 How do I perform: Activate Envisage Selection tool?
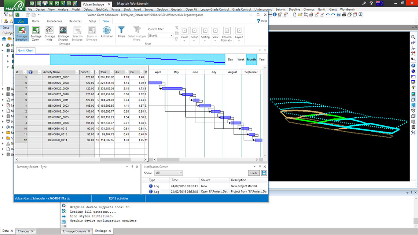(x=22, y=33)
